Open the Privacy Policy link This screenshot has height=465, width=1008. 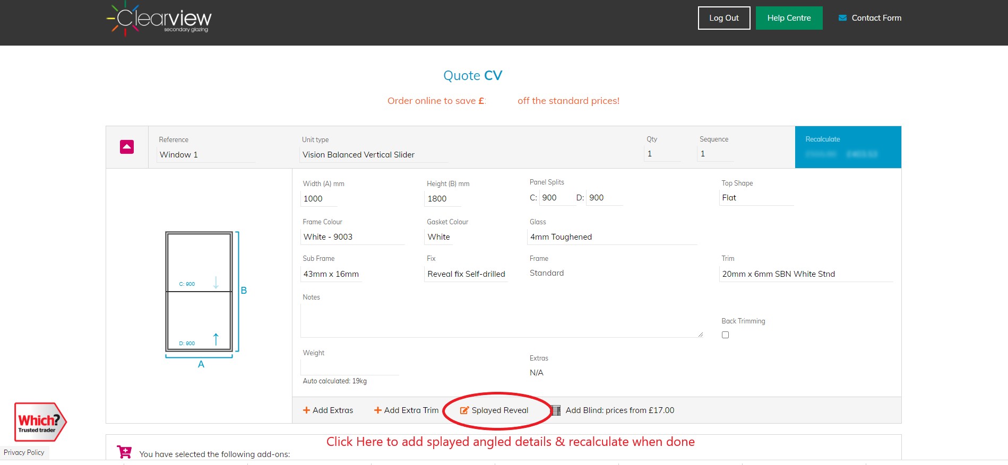(x=24, y=452)
